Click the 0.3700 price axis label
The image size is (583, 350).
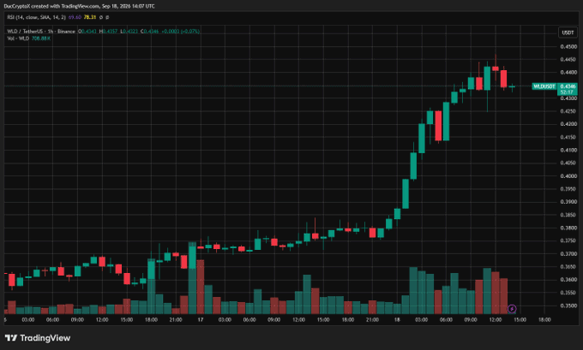pos(568,254)
